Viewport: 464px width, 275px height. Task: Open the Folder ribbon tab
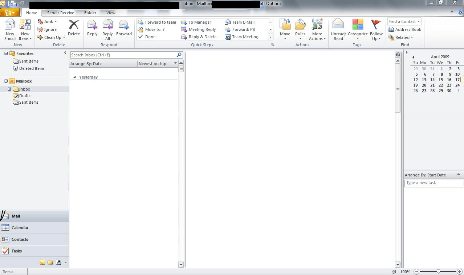[90, 13]
